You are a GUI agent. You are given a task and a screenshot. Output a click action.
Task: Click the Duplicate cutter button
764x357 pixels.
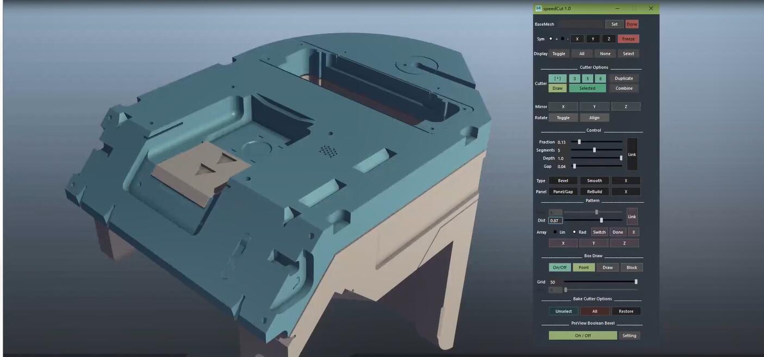[624, 78]
